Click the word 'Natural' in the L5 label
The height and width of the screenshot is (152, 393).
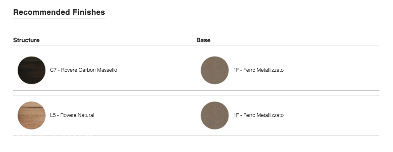coord(86,115)
